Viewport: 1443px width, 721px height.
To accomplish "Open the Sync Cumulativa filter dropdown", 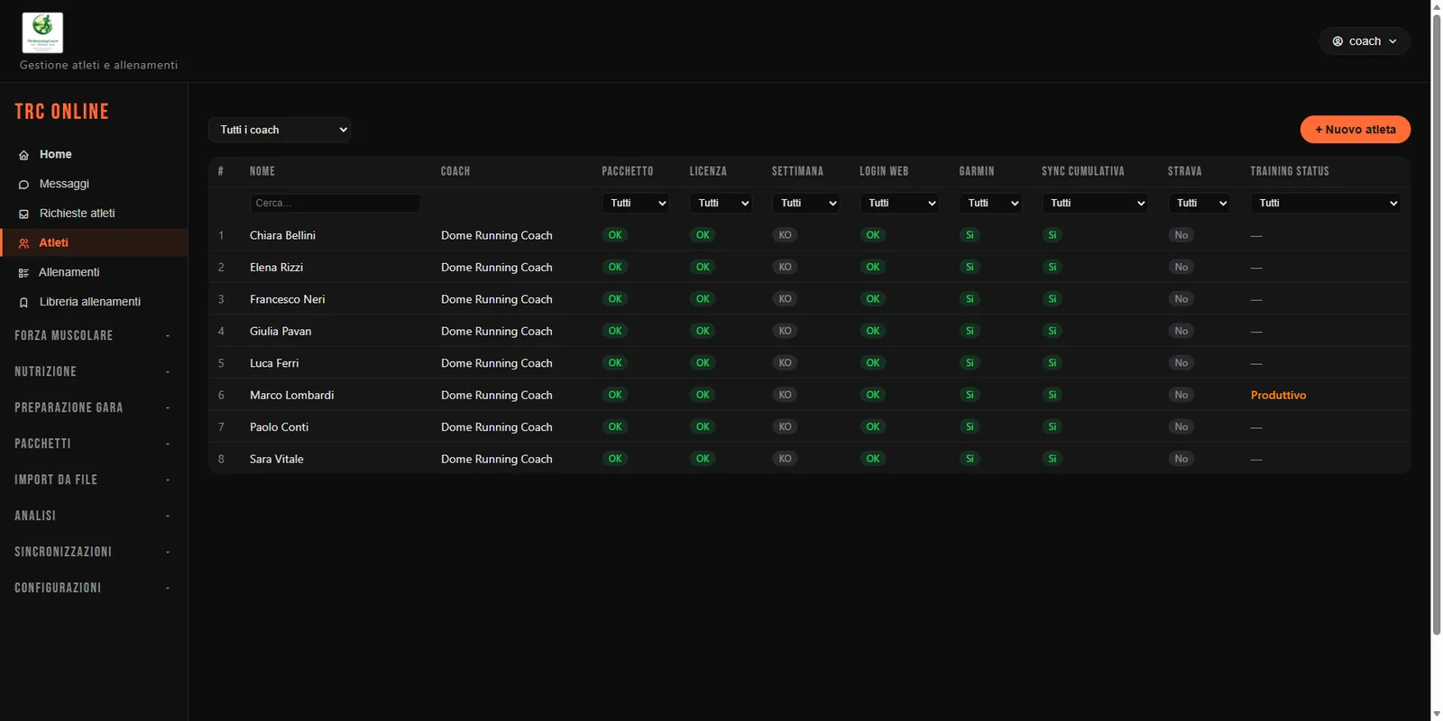I will coord(1095,203).
